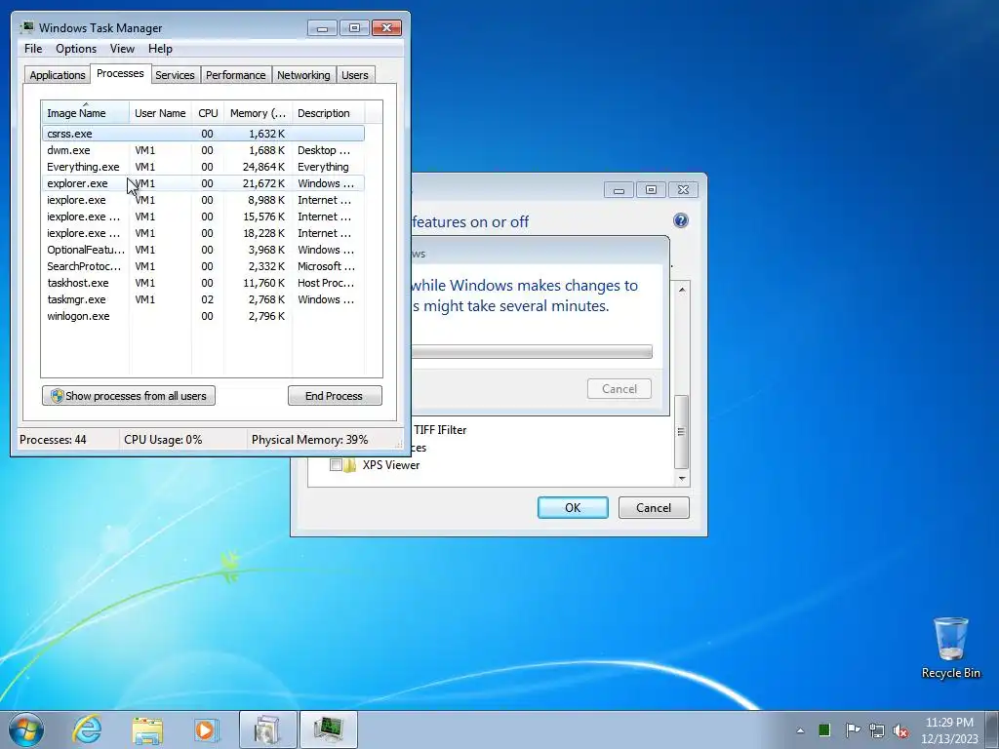Screen dimensions: 999x749
Task: Select the winlogon.exe process
Action: [x=203, y=316]
